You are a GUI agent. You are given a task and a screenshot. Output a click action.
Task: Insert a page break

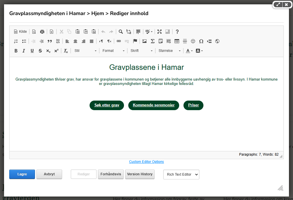(x=209, y=41)
